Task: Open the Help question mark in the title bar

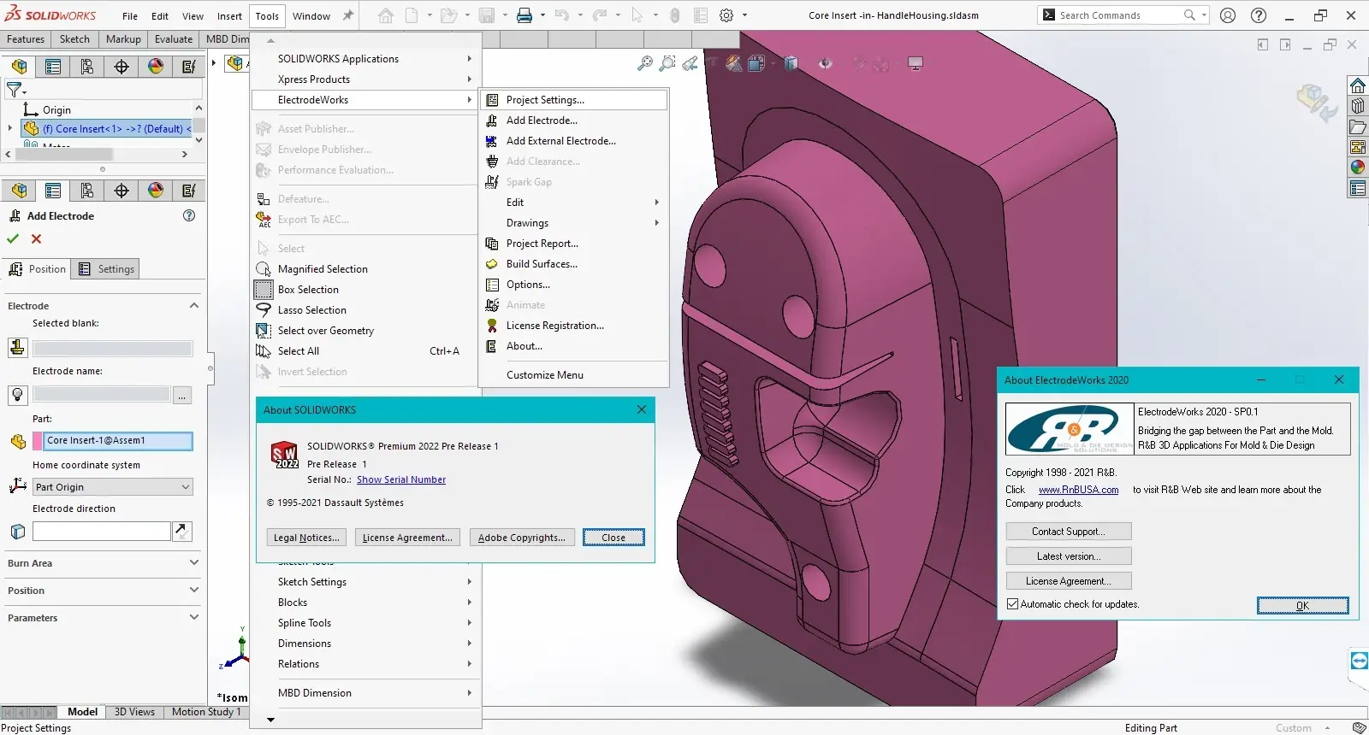Action: pyautogui.click(x=1259, y=15)
